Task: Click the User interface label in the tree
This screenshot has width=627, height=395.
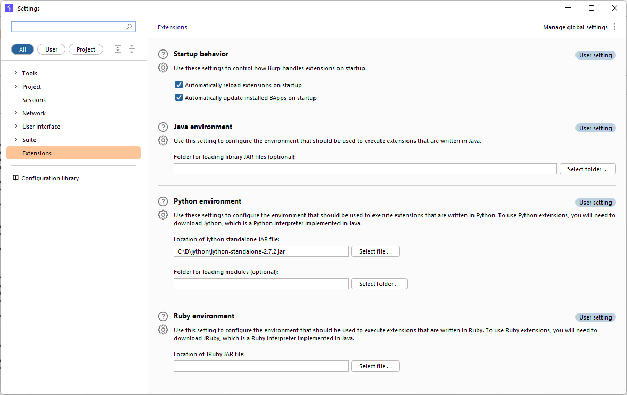Action: coord(41,127)
